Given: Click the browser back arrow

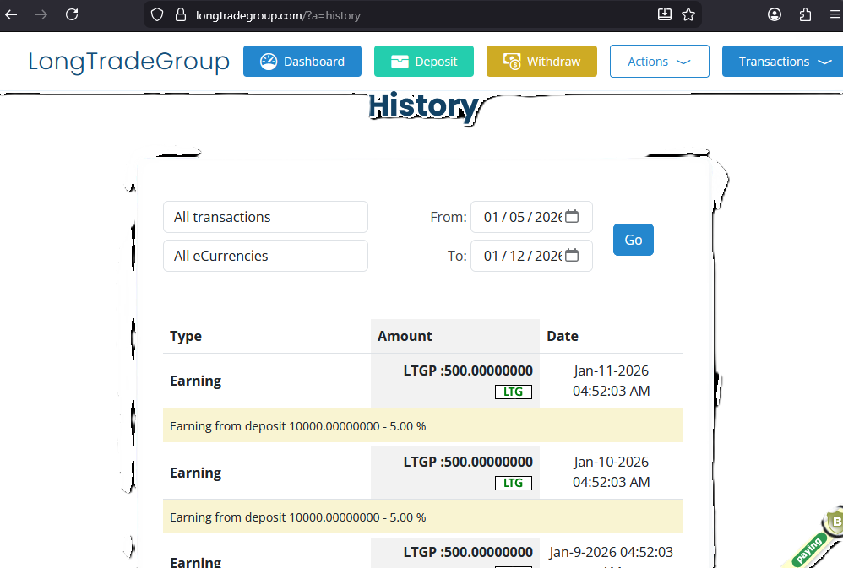Looking at the screenshot, I should point(12,14).
